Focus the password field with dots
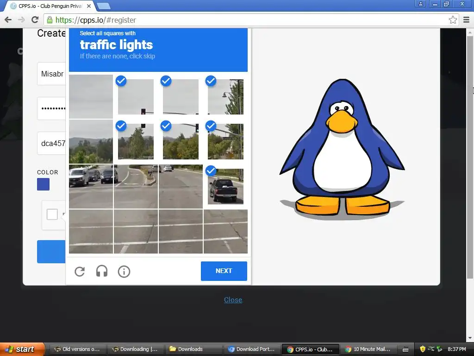Screen dimensions: 474x356 tap(51, 108)
